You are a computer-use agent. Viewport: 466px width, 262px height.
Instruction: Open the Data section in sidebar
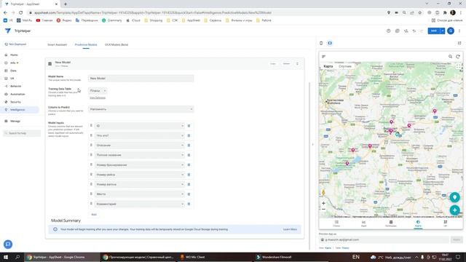(x=13, y=71)
